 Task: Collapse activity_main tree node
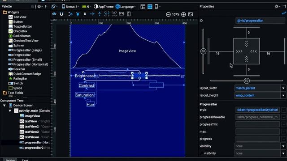(10, 111)
